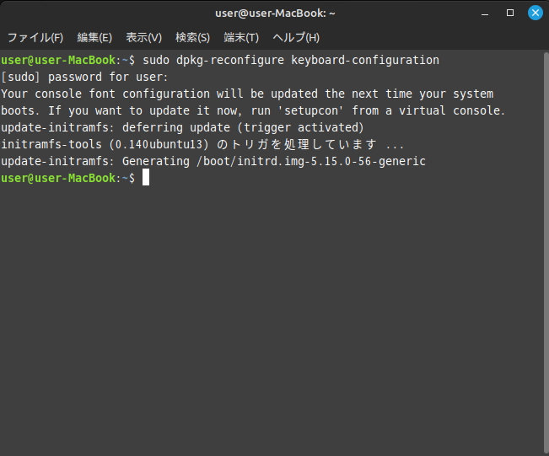Image resolution: width=549 pixels, height=456 pixels.
Task: Open the 検索(S) menu
Action: (192, 37)
